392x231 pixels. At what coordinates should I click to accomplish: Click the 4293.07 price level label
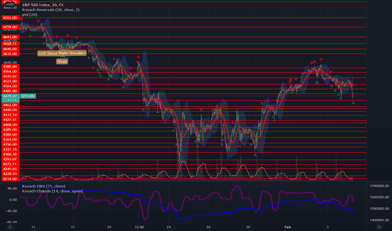point(10,159)
